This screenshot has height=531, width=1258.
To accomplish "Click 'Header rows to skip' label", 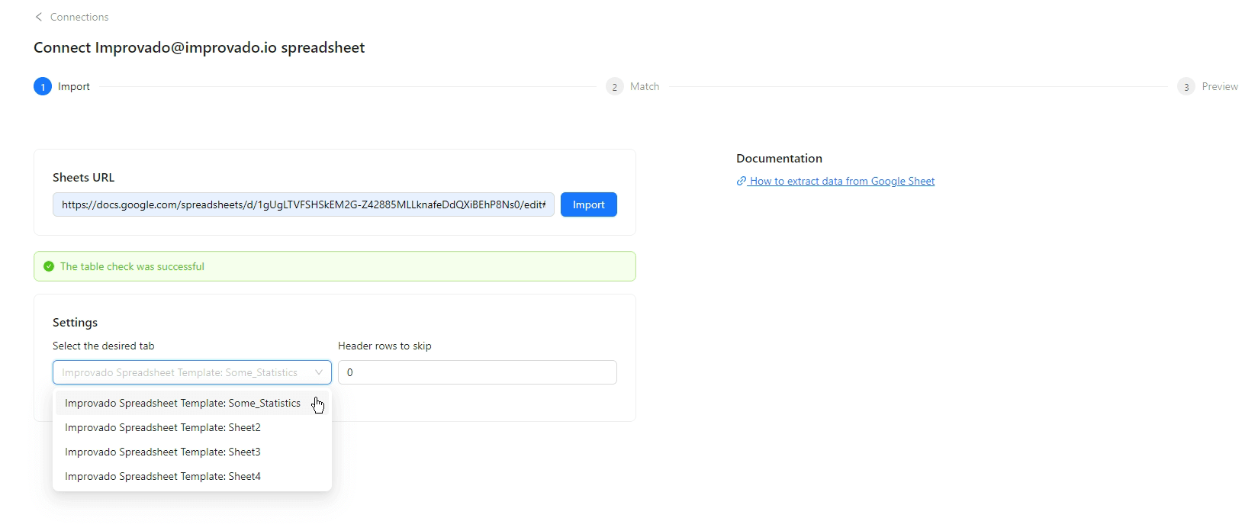I will click(384, 346).
